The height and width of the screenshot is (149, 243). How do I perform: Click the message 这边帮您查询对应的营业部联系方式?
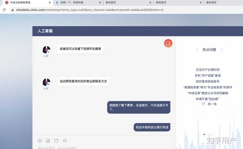pos(83,81)
